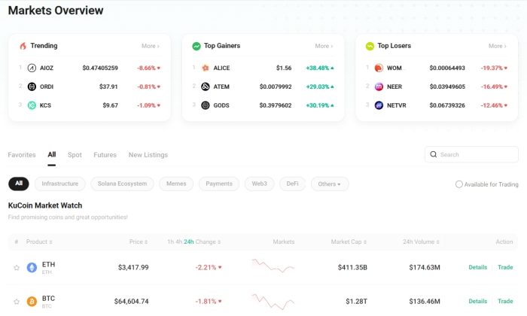Open Details for BTC
Viewport: 527px width, 316px height.
click(477, 301)
